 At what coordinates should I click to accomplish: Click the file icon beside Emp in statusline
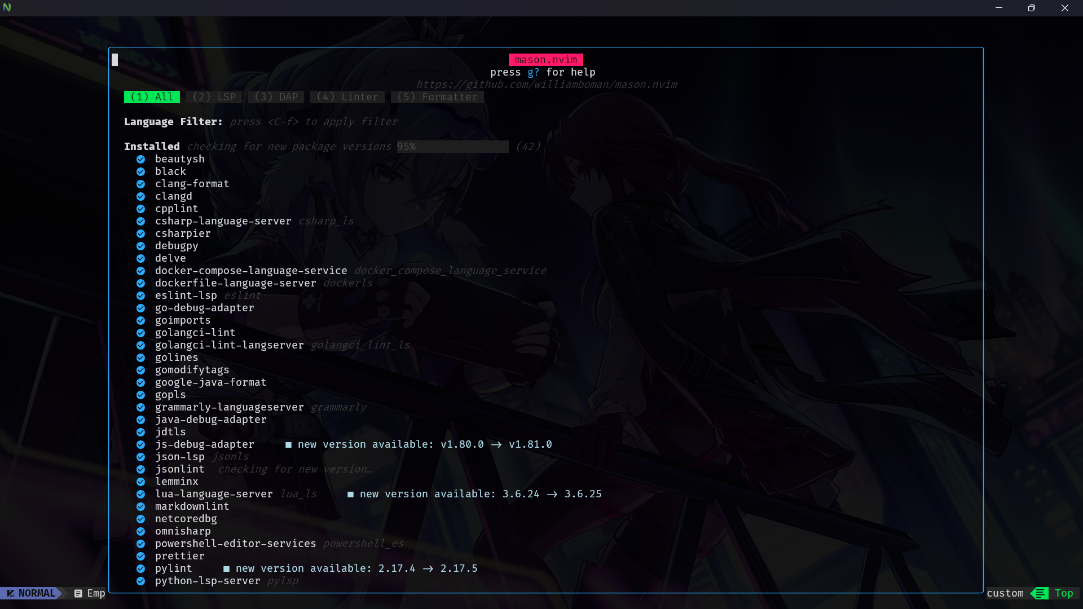click(x=78, y=593)
